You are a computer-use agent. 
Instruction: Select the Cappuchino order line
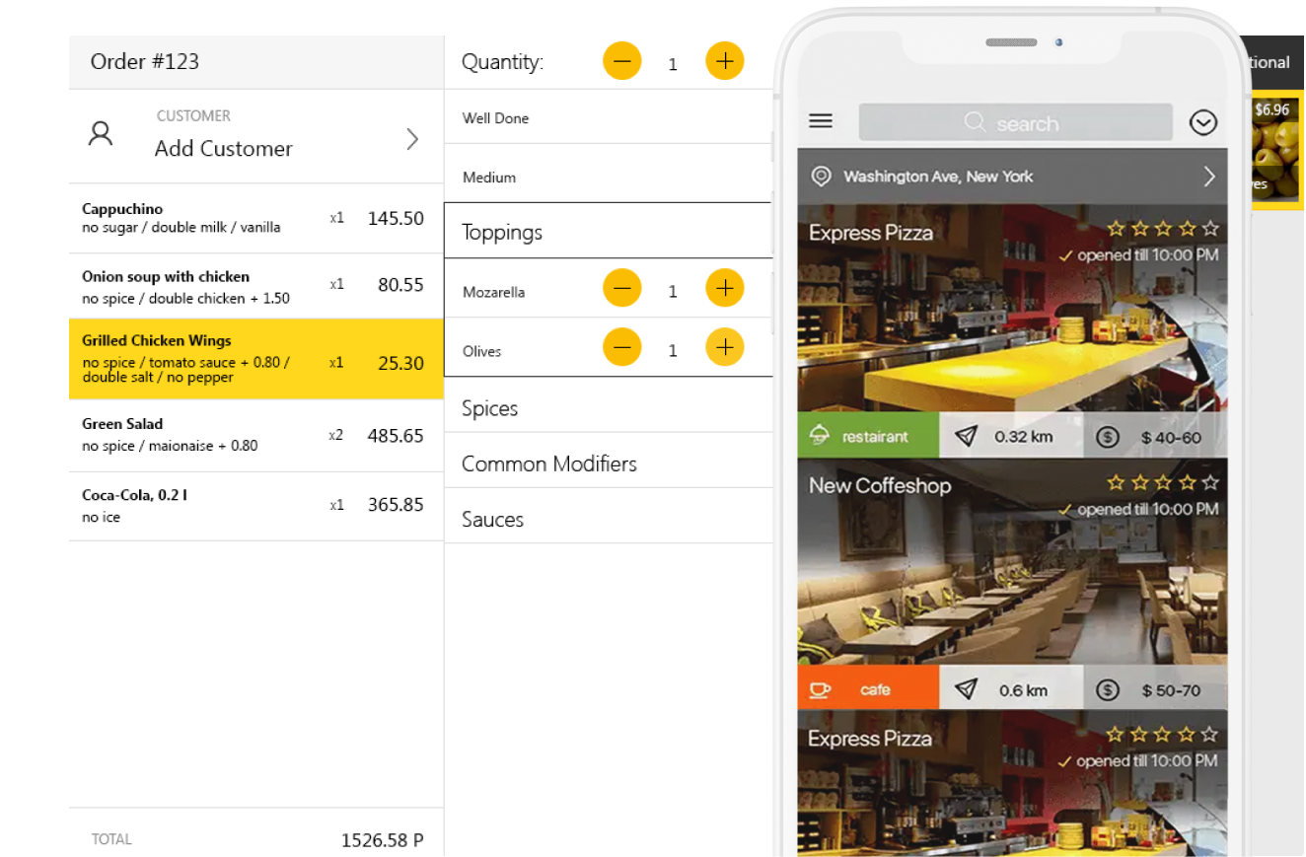(x=256, y=218)
